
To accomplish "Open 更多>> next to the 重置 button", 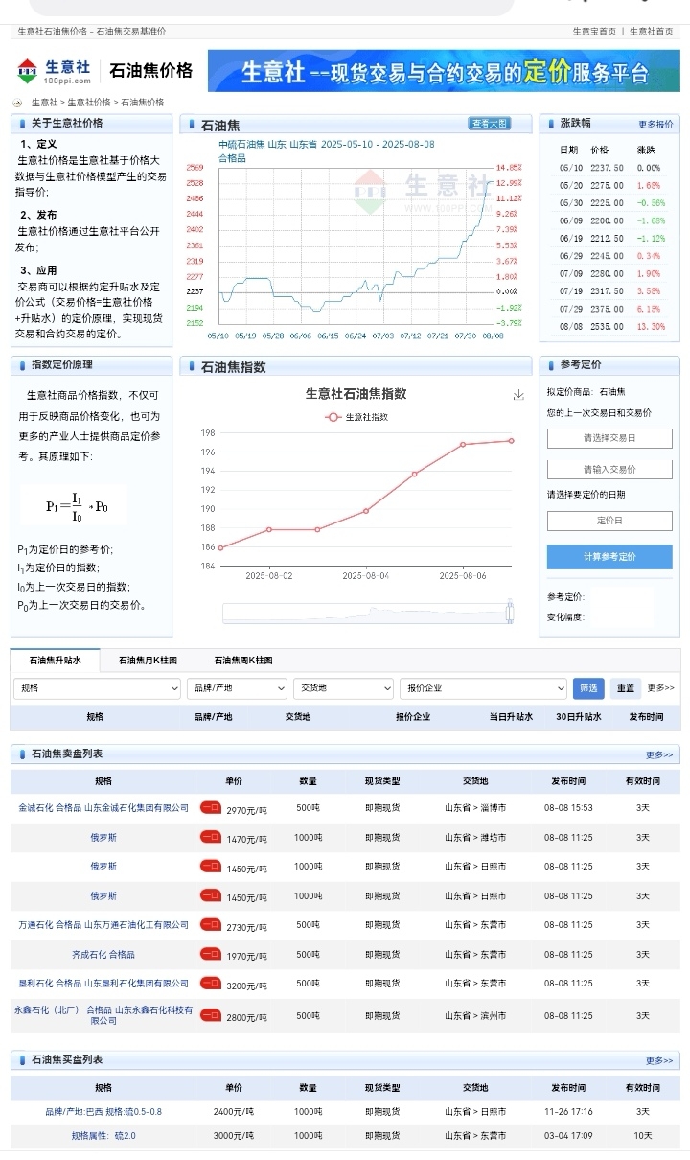I will pyautogui.click(x=660, y=688).
